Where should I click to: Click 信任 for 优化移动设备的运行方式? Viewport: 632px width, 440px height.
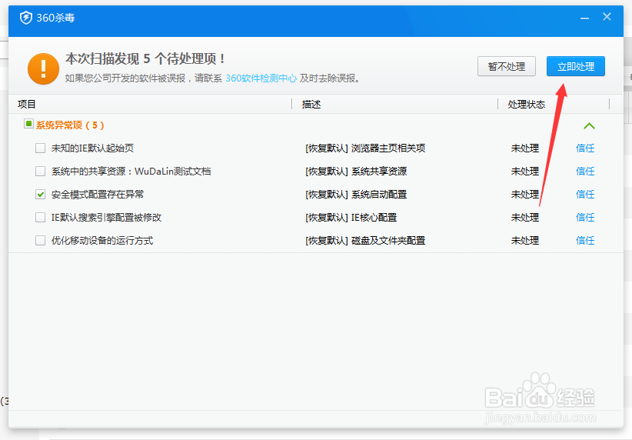pos(585,241)
